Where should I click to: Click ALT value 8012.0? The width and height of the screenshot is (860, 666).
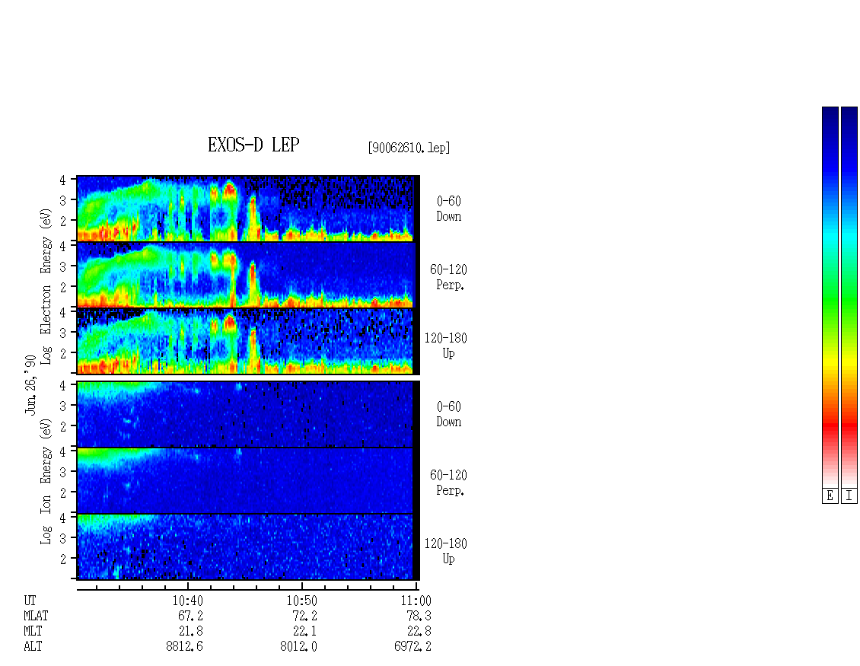298,646
